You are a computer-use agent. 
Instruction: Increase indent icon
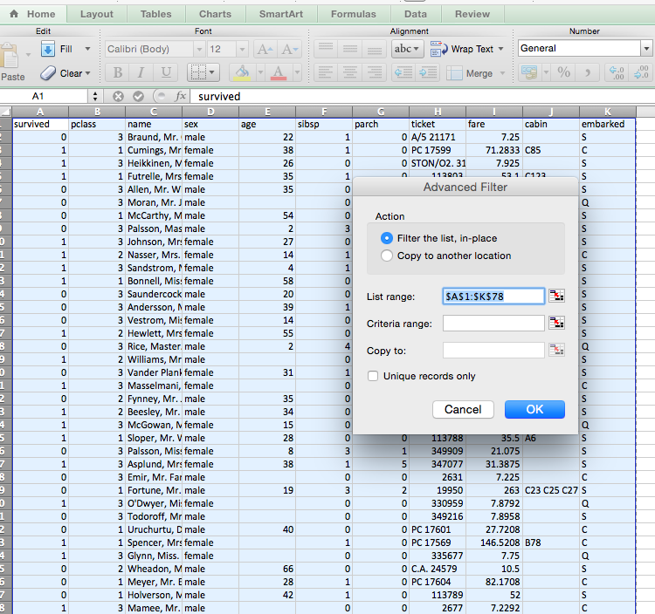427,73
